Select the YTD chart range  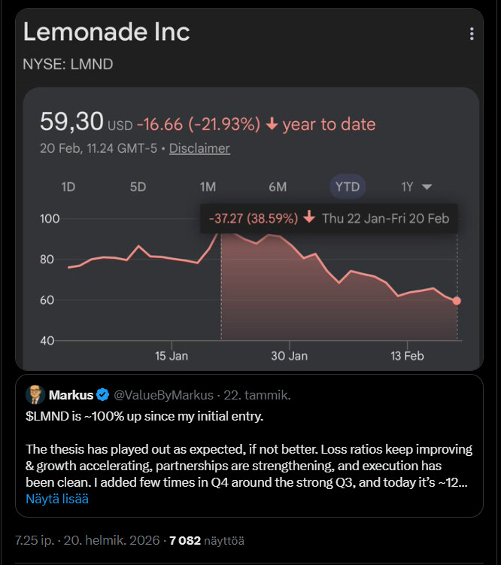pyautogui.click(x=348, y=187)
